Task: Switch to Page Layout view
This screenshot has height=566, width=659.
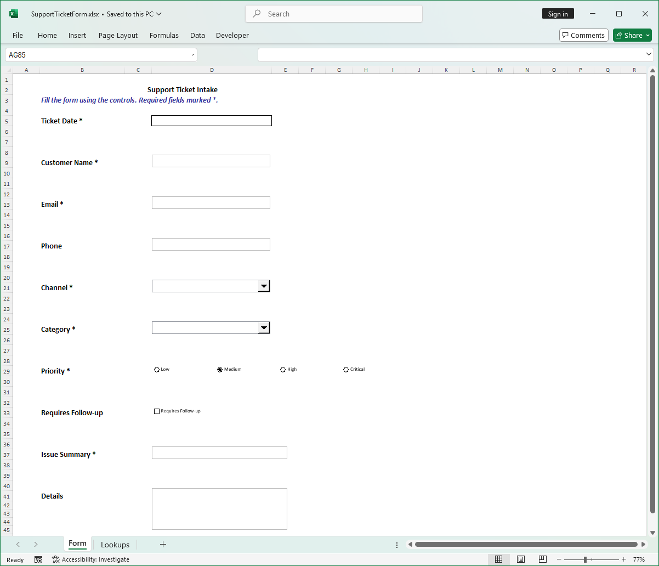Action: pos(521,559)
